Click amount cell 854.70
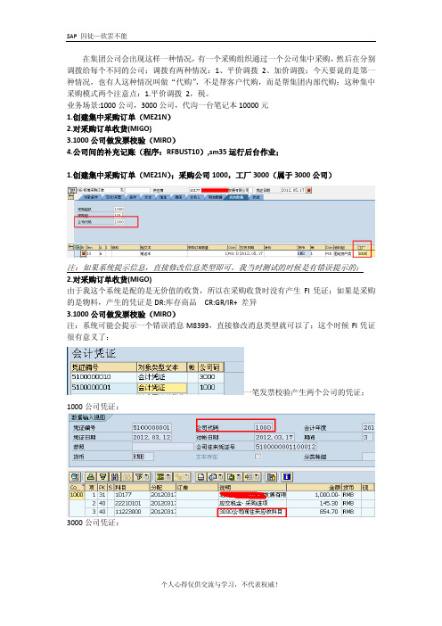The image size is (442, 626). click(x=314, y=512)
